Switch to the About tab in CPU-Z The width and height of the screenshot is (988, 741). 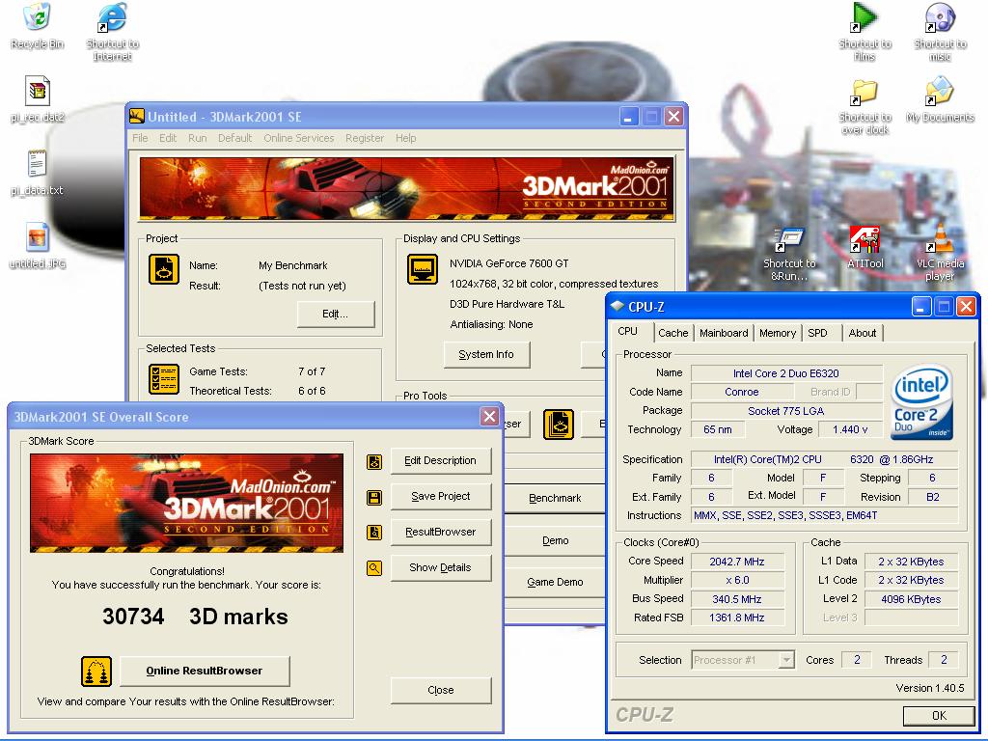[862, 333]
